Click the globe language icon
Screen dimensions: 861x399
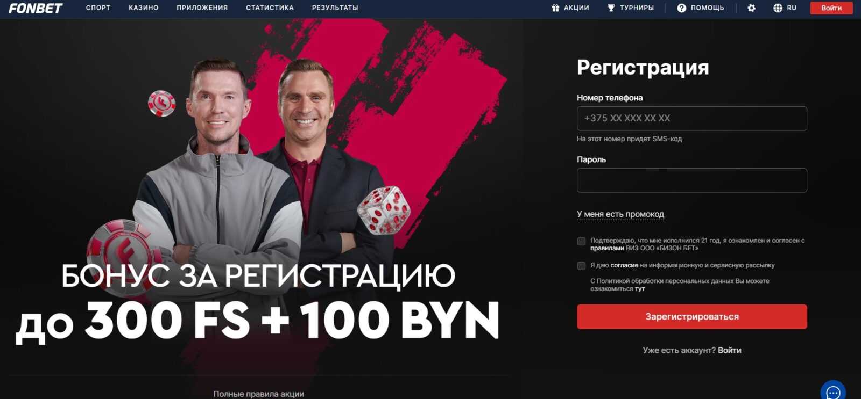click(778, 8)
